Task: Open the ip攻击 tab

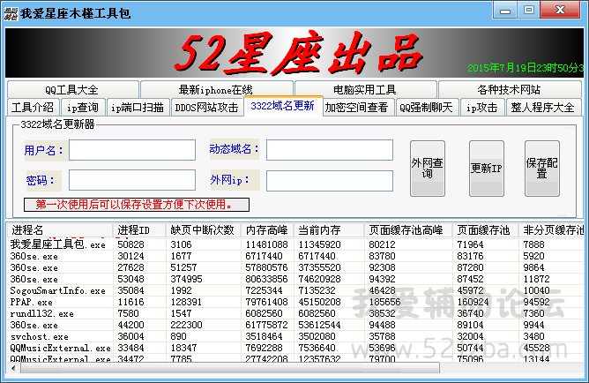Action: [482, 108]
